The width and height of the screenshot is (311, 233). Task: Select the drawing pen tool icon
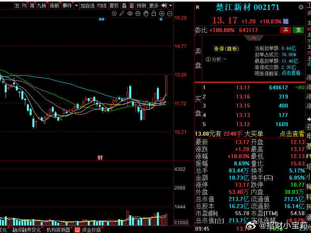click(122, 14)
